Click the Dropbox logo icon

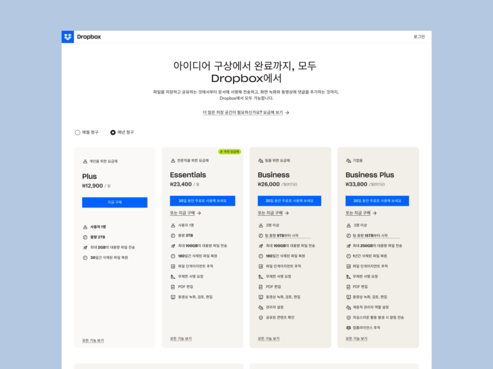point(67,37)
